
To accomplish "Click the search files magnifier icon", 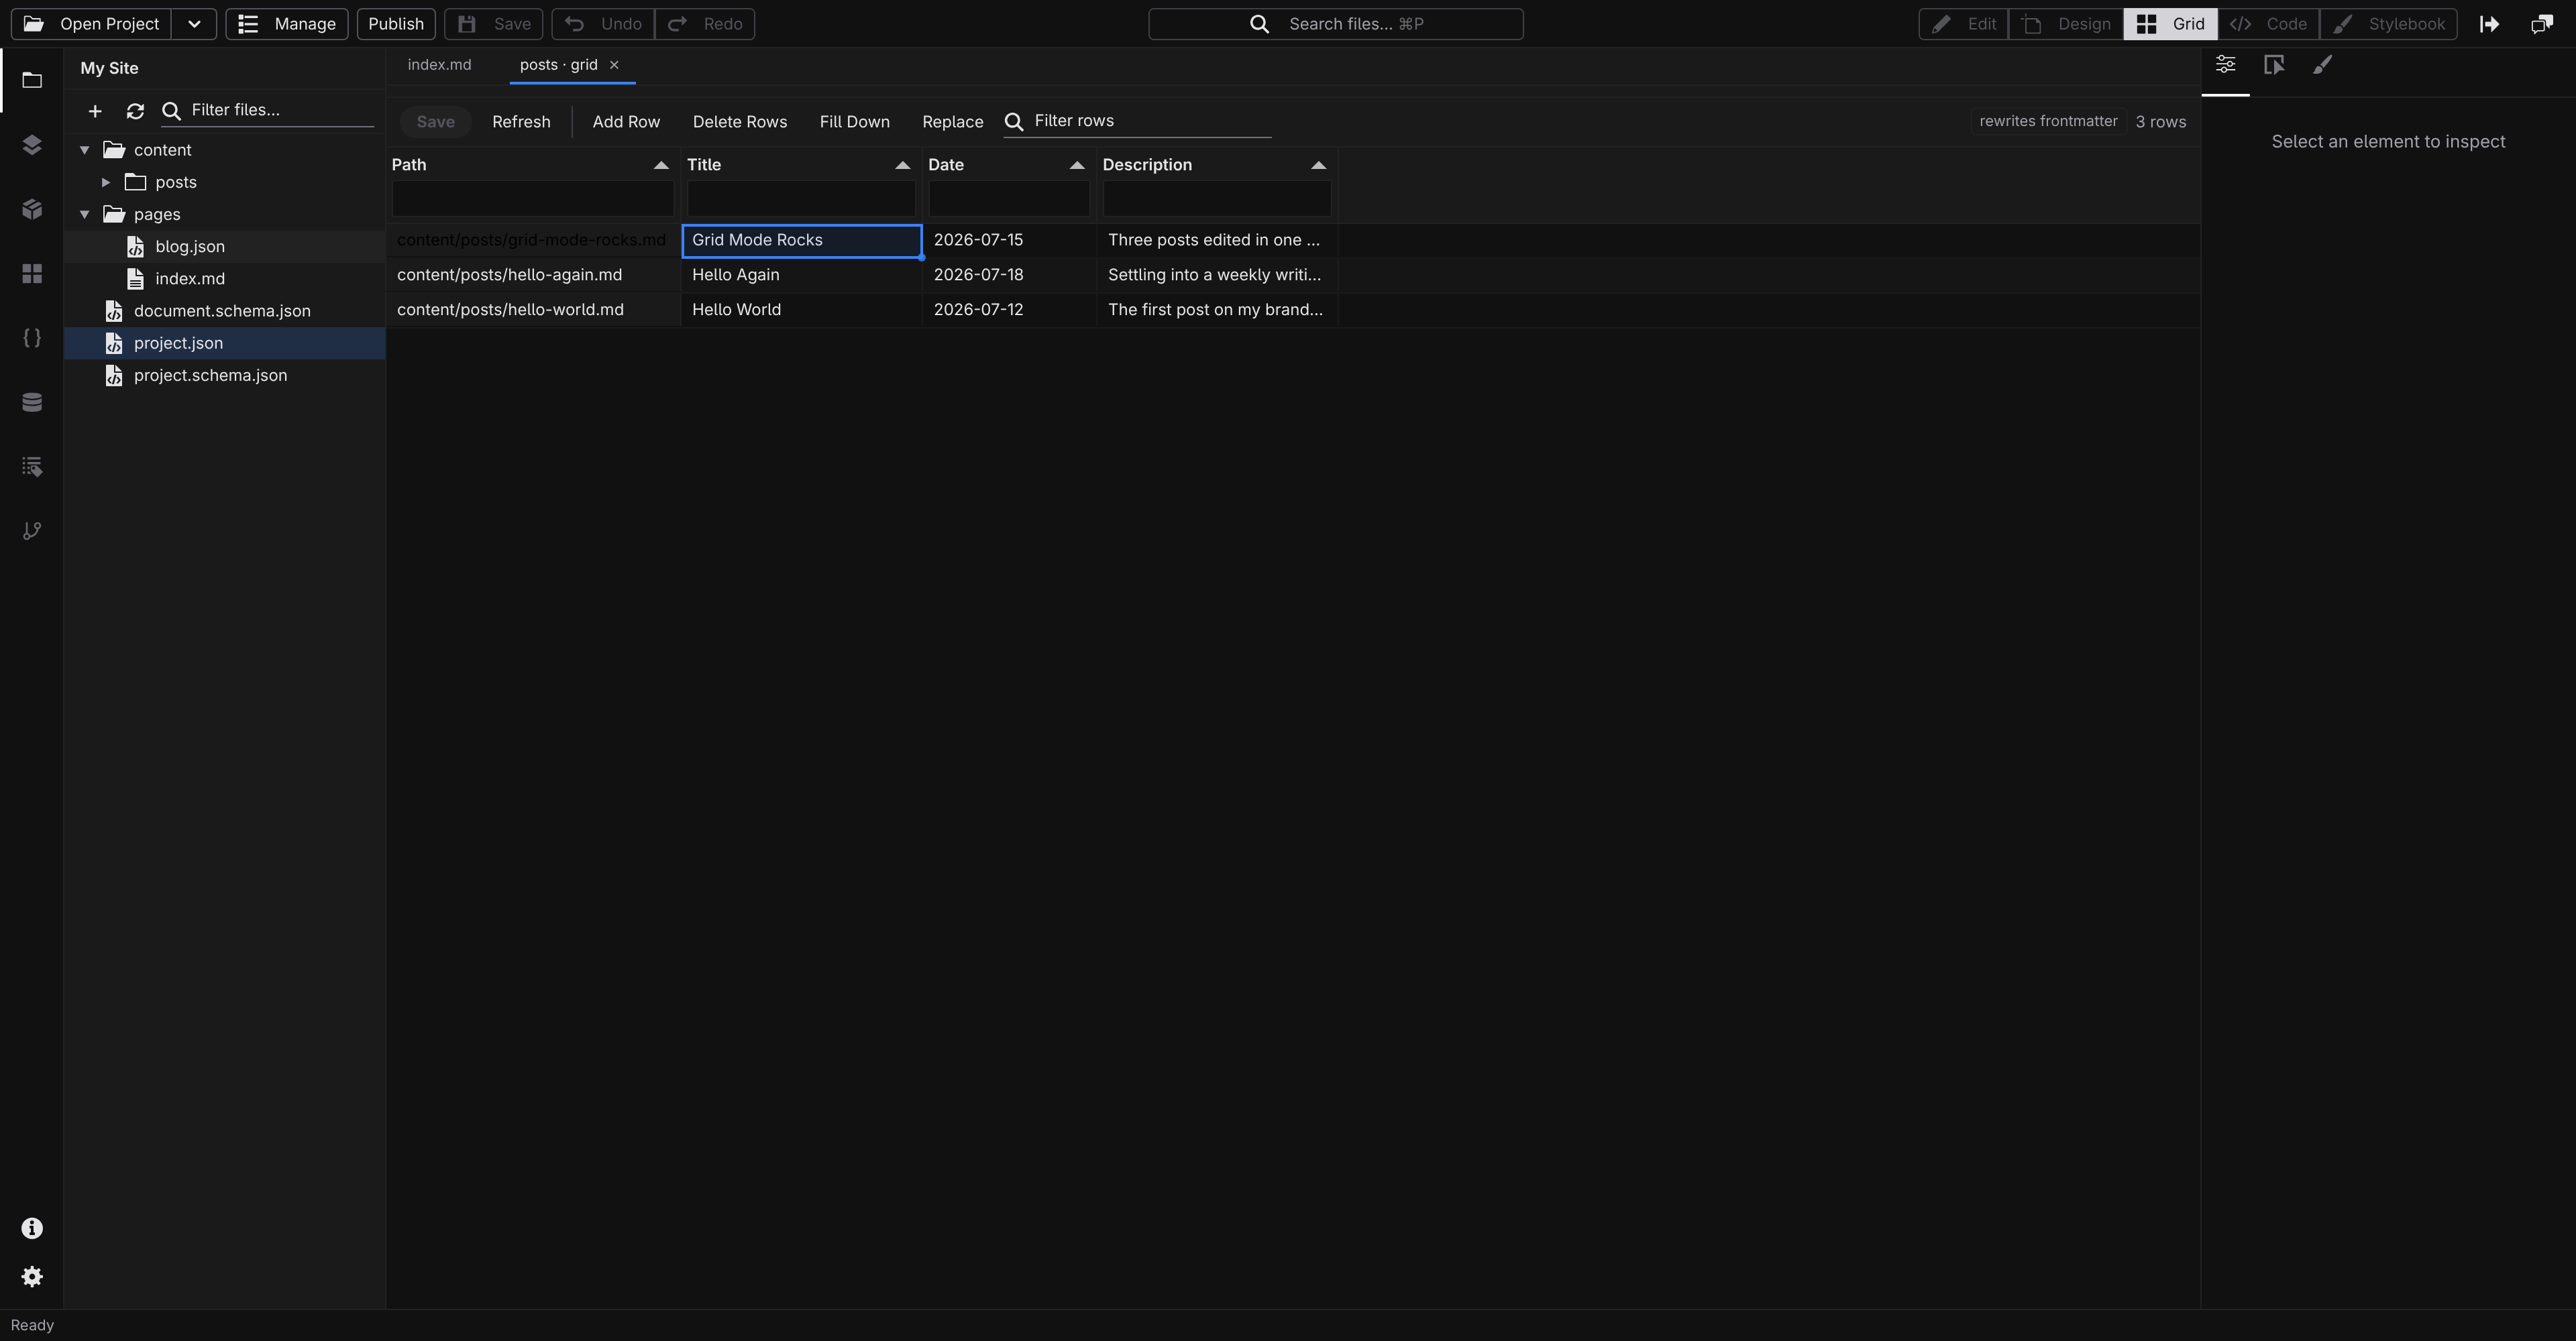I will [1260, 24].
